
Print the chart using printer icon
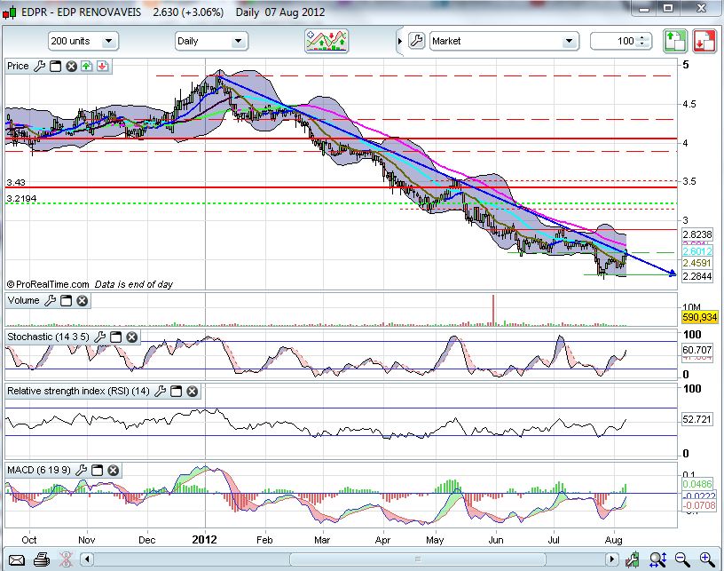41,559
